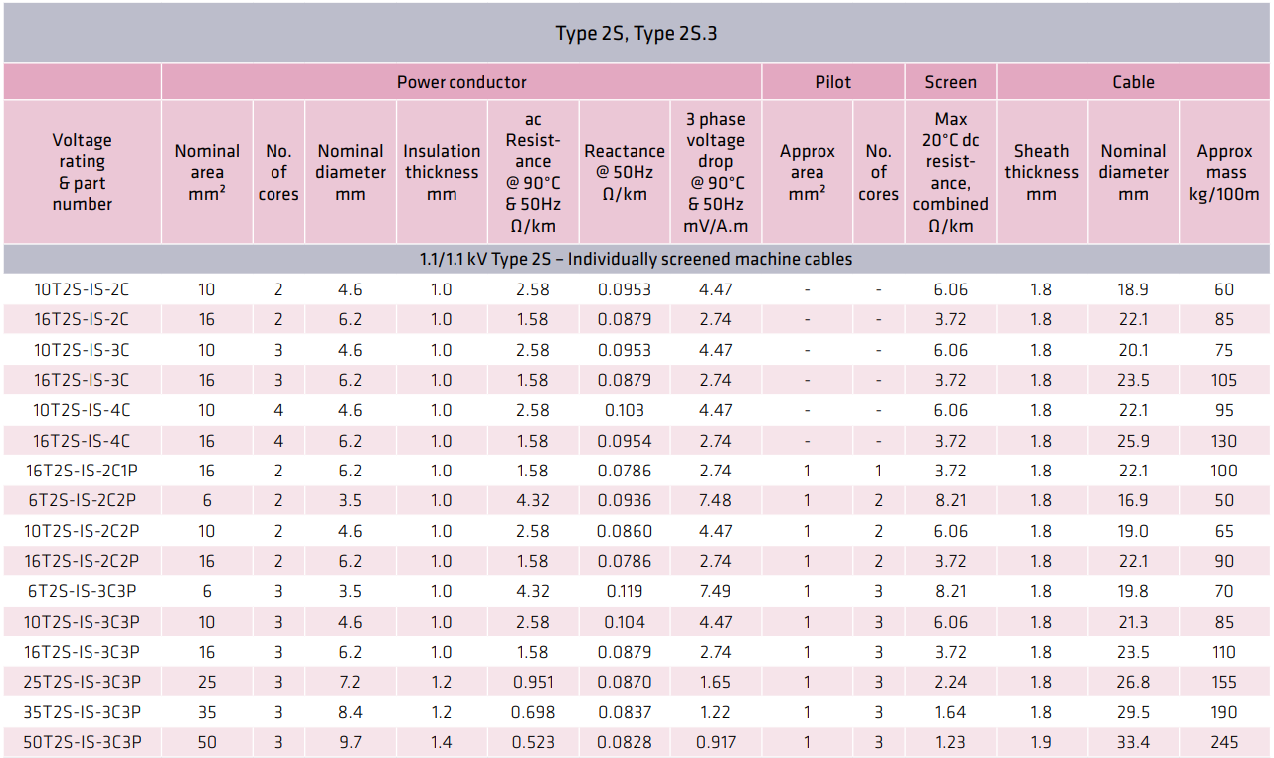Select screen resistance value 1.23
The width and height of the screenshot is (1274, 758).
coord(950,742)
